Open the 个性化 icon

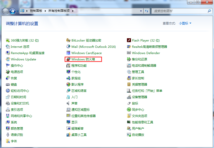tap(68, 72)
